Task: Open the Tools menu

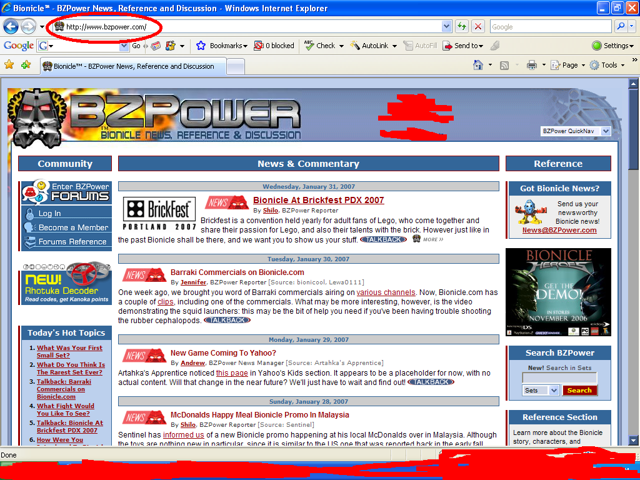Action: point(607,65)
